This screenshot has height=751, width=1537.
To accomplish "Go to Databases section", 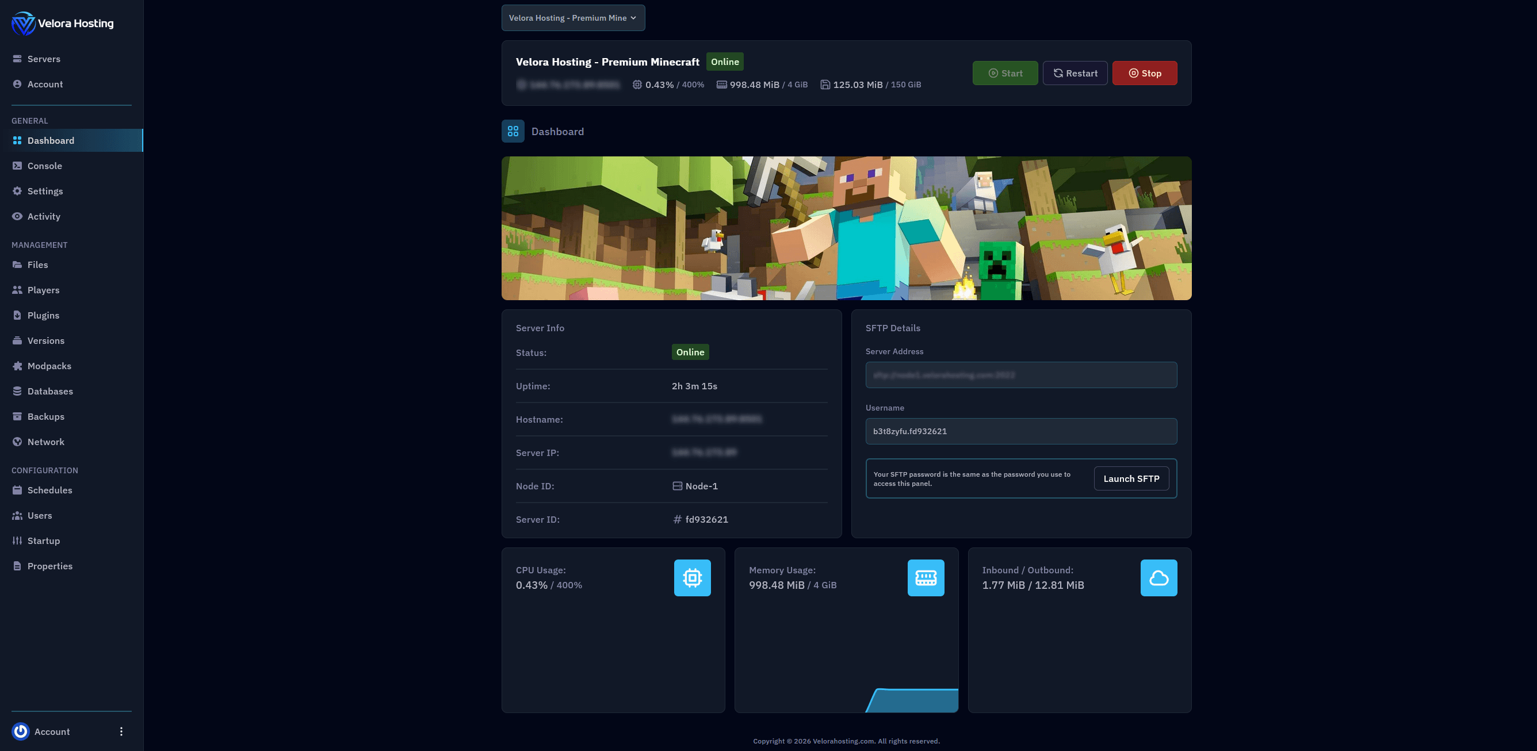I will tap(50, 391).
